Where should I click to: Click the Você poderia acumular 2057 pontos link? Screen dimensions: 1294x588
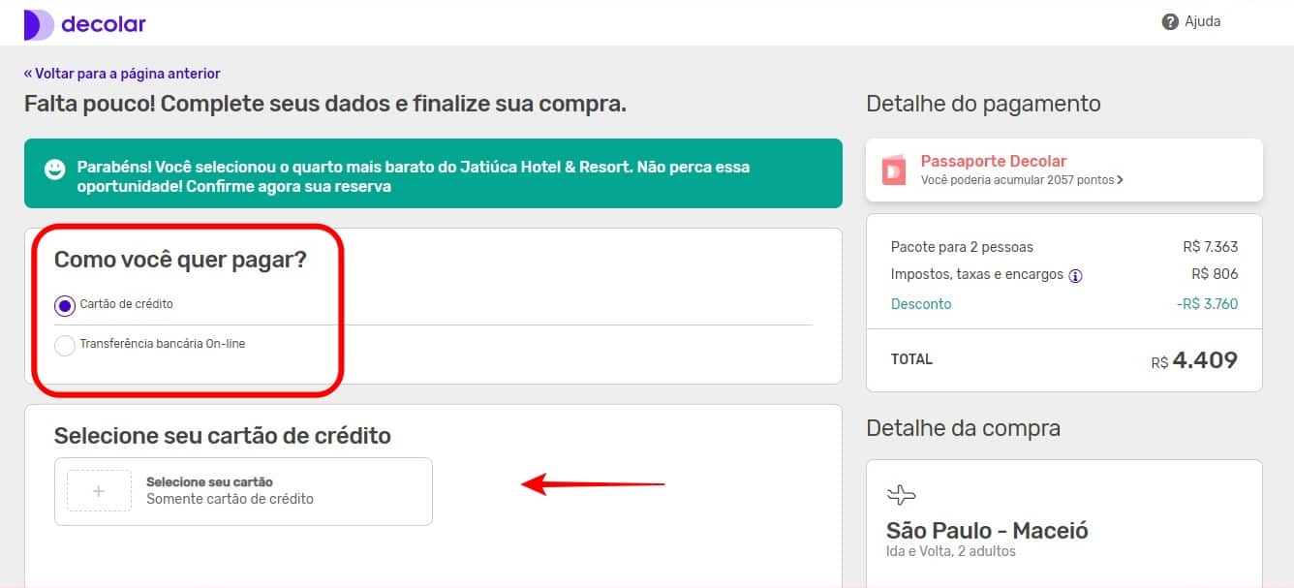(x=1022, y=180)
